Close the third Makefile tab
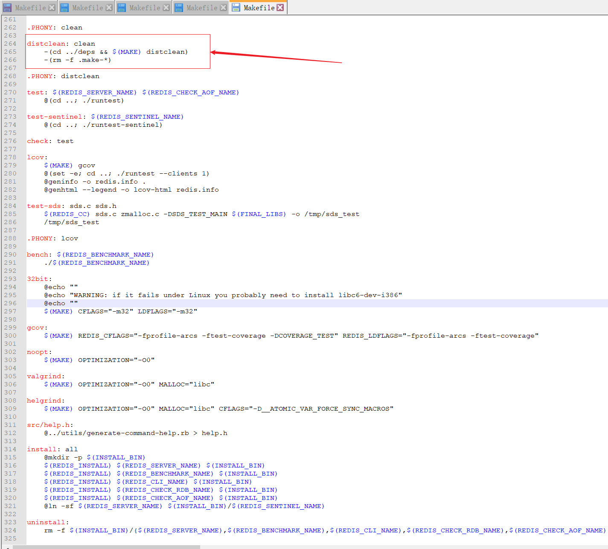Screen dimensions: 608x549 tap(167, 7)
